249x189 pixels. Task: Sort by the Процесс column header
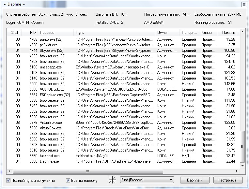pyautogui.click(x=56, y=33)
